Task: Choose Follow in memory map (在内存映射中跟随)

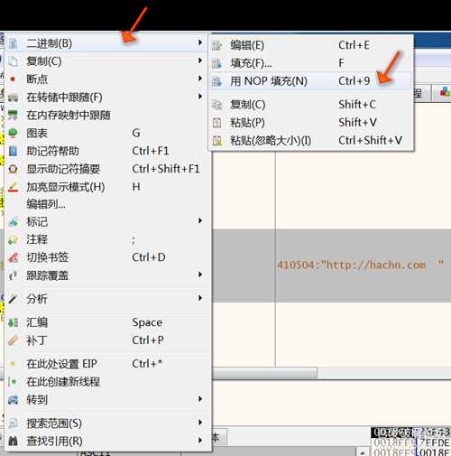Action: (x=107, y=116)
